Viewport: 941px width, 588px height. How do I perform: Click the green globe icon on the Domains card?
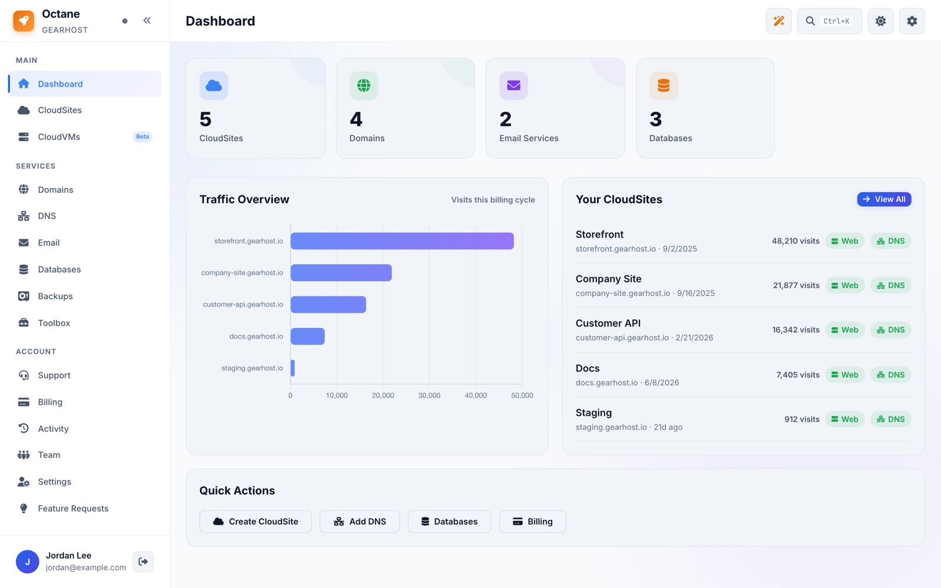point(364,86)
